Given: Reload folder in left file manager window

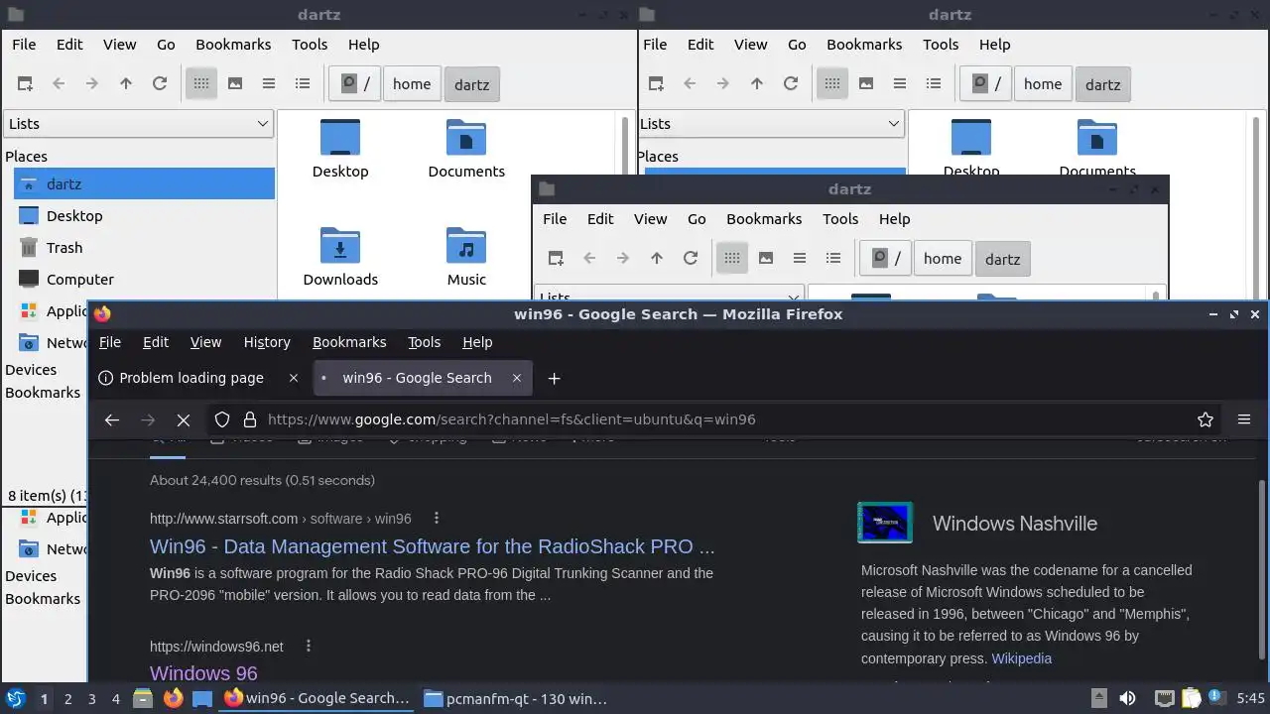Looking at the screenshot, I should pos(160,84).
